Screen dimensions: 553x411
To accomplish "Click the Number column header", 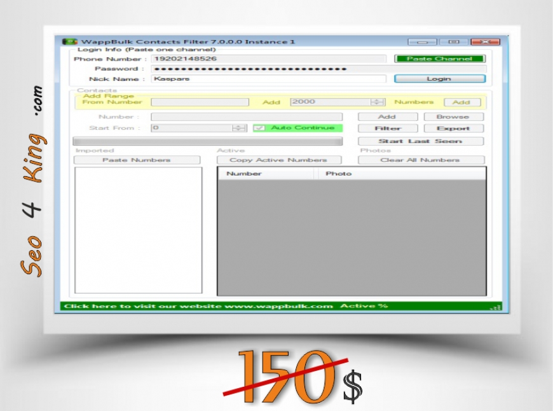I will 266,174.
